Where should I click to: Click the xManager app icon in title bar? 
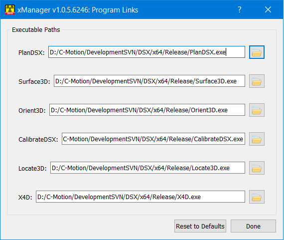[x=10, y=9]
